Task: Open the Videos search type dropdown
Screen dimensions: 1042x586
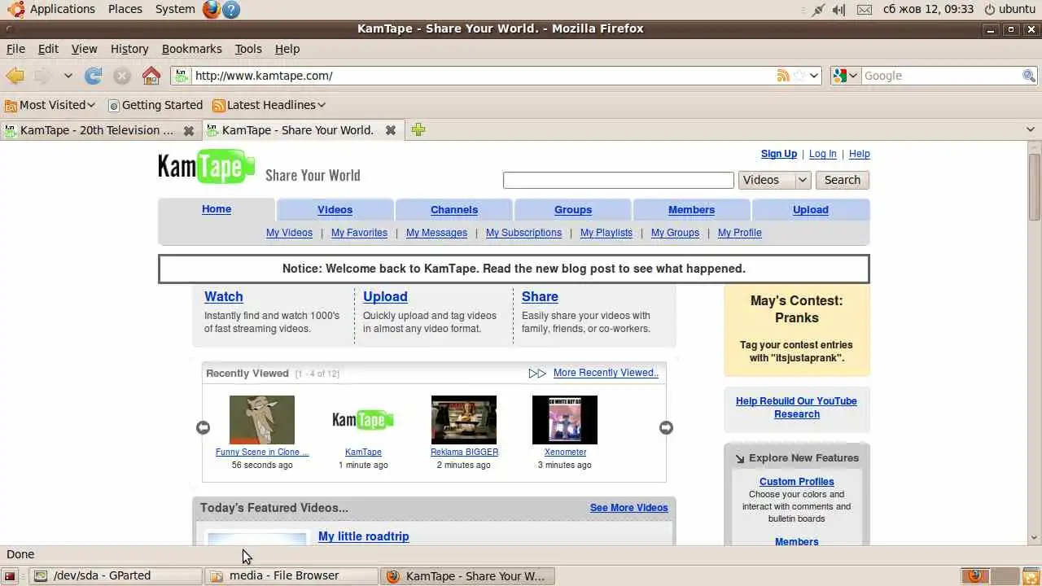Action: pos(774,180)
